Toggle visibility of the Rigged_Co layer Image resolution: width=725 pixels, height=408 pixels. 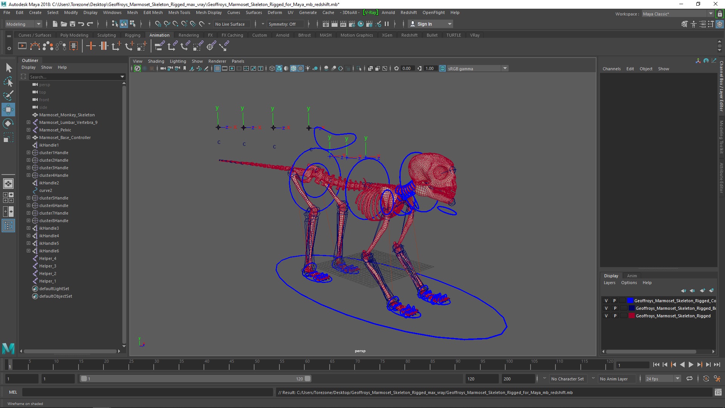pyautogui.click(x=606, y=301)
